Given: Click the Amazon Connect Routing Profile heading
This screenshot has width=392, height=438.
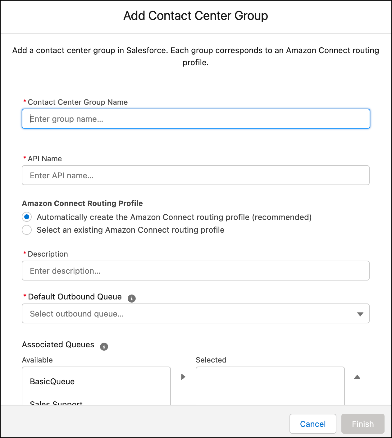Looking at the screenshot, I should click(x=82, y=203).
